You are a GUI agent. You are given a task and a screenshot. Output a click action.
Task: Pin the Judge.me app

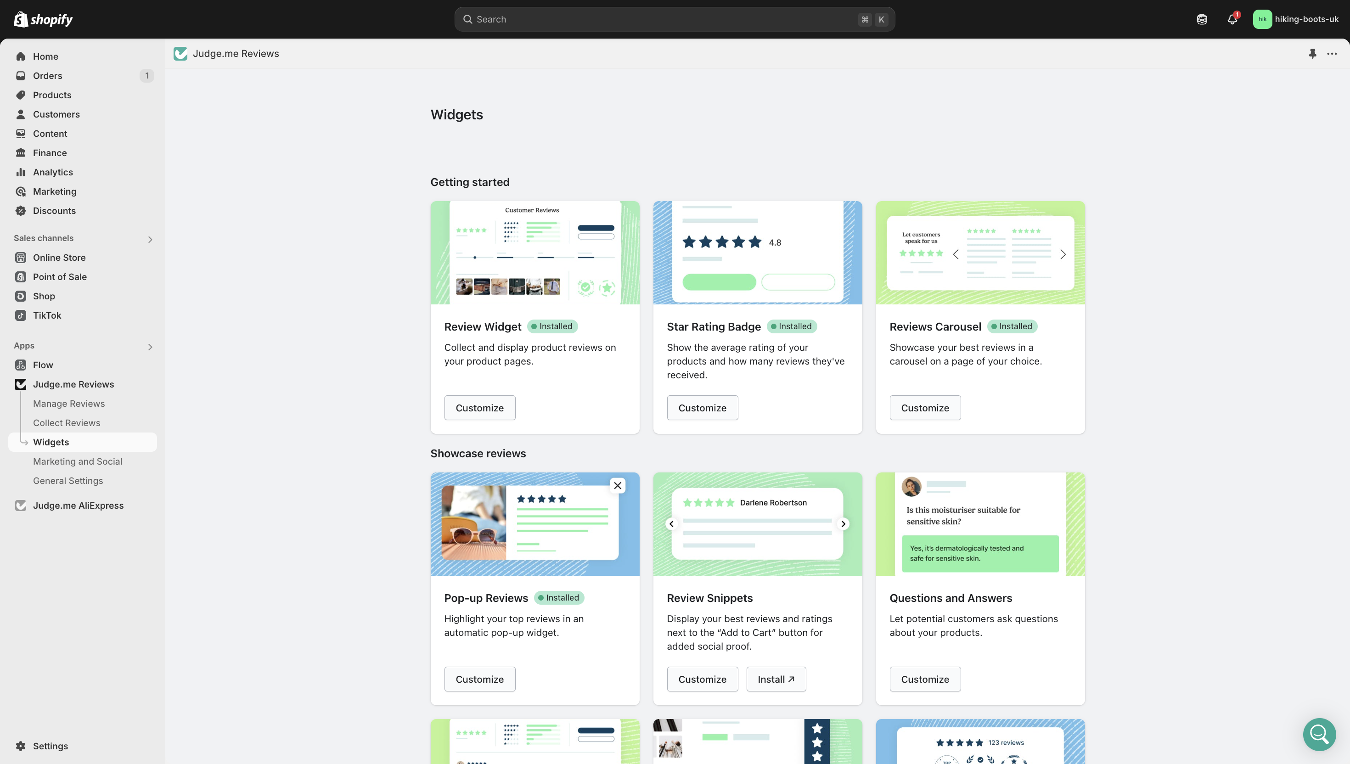1312,54
